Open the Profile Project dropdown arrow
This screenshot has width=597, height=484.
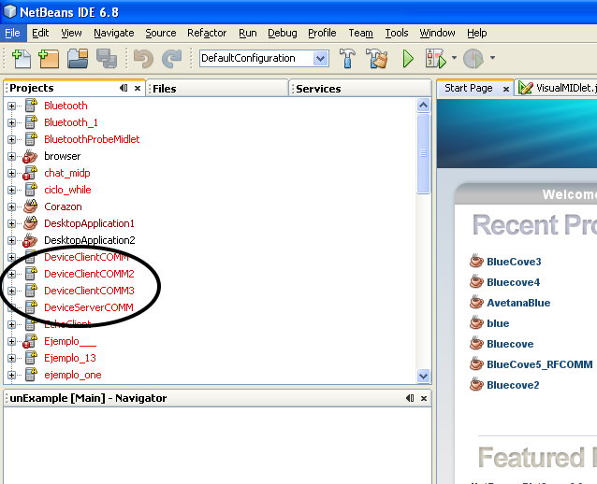[492, 58]
